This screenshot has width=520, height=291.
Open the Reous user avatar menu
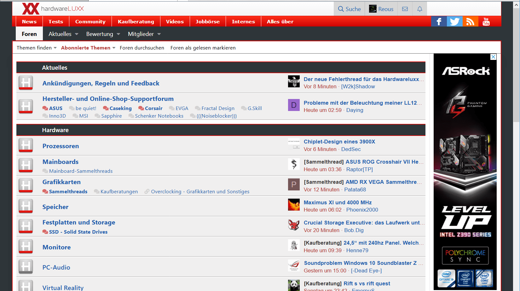pyautogui.click(x=381, y=9)
